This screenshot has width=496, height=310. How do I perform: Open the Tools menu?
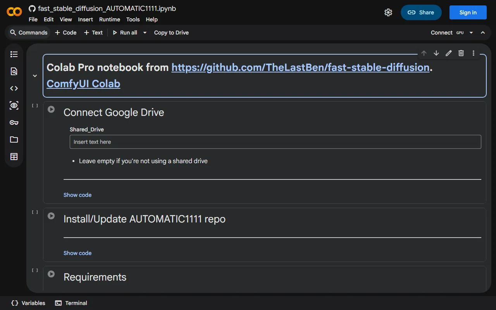pos(133,19)
